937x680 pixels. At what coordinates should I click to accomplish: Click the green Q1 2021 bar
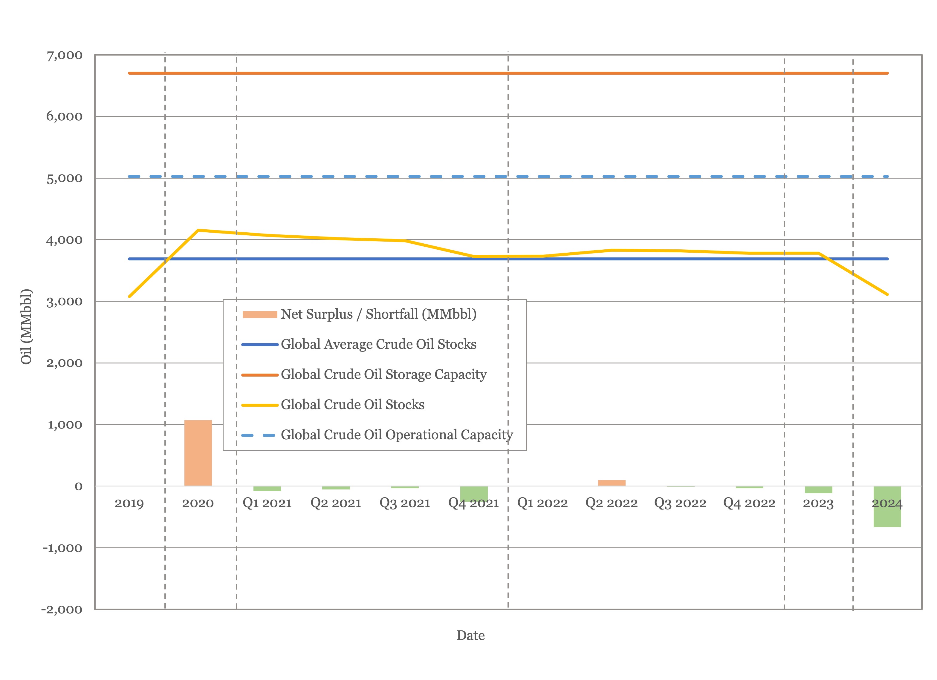(x=267, y=489)
